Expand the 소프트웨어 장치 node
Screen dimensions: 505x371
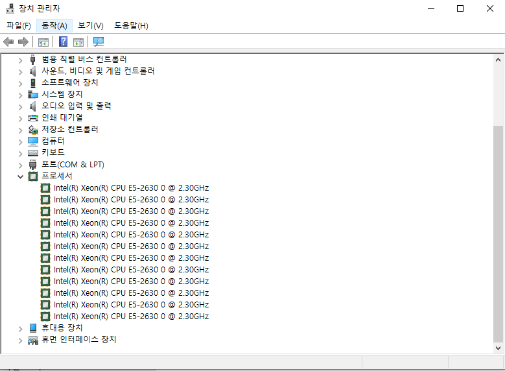pos(20,84)
